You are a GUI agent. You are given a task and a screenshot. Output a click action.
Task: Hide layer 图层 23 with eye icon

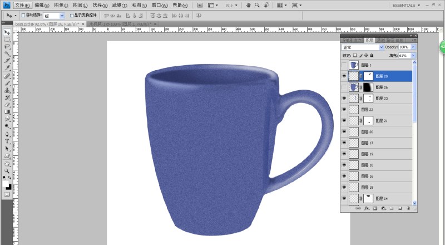pos(344,99)
